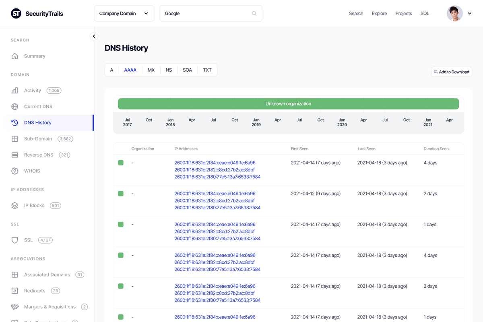Open Reverse DNS in sidebar
This screenshot has height=322, width=483.
pos(39,155)
